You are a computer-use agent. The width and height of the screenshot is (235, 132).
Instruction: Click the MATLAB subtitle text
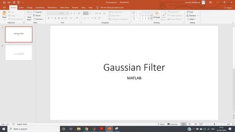pyautogui.click(x=134, y=78)
